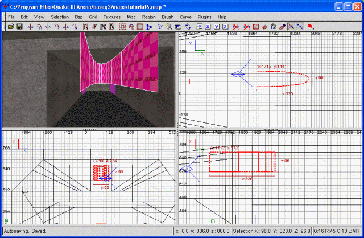This screenshot has height=238, width=364.
Task: Change view orientation with XY/Z icon
Action: 160,27
